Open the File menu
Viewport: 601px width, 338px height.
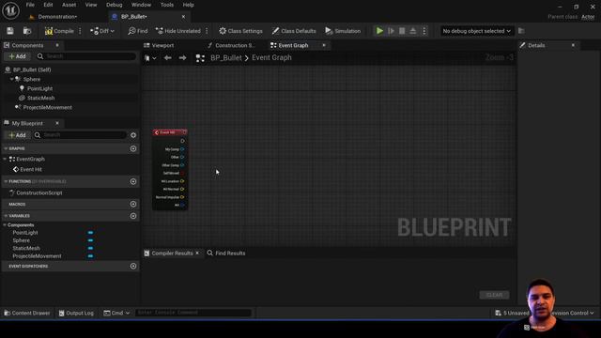point(30,5)
